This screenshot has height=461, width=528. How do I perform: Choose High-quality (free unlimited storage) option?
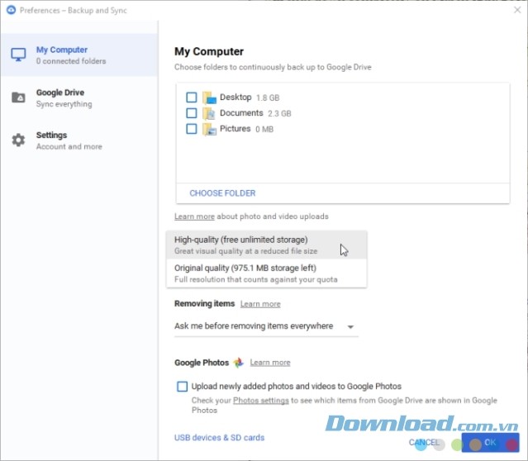(266, 245)
